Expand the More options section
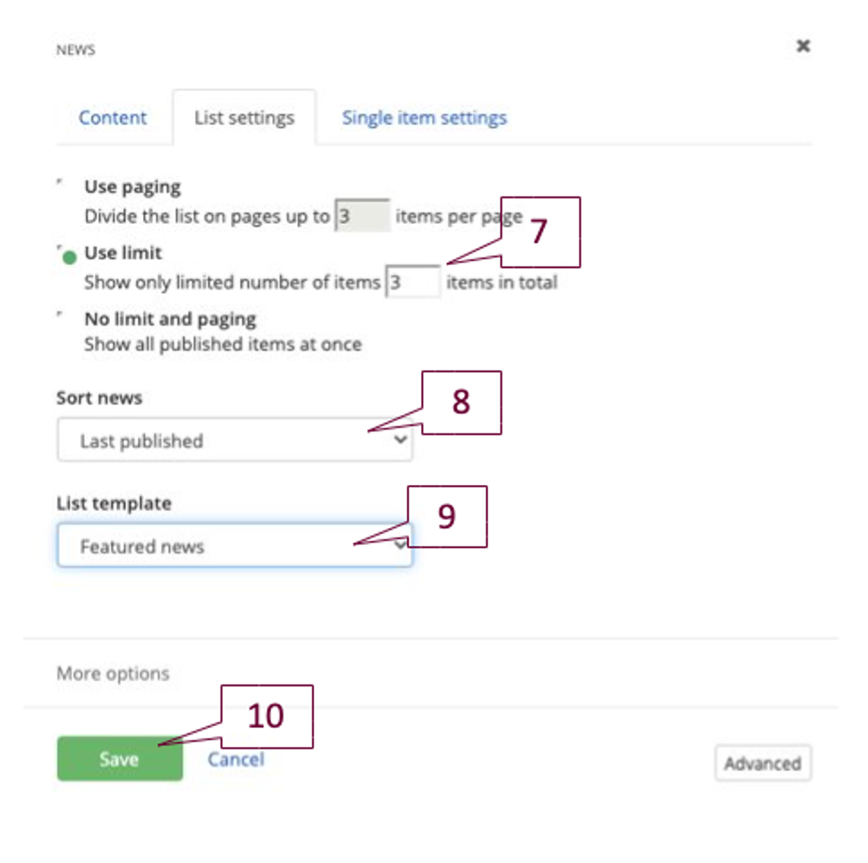The width and height of the screenshot is (868, 863). click(x=113, y=674)
